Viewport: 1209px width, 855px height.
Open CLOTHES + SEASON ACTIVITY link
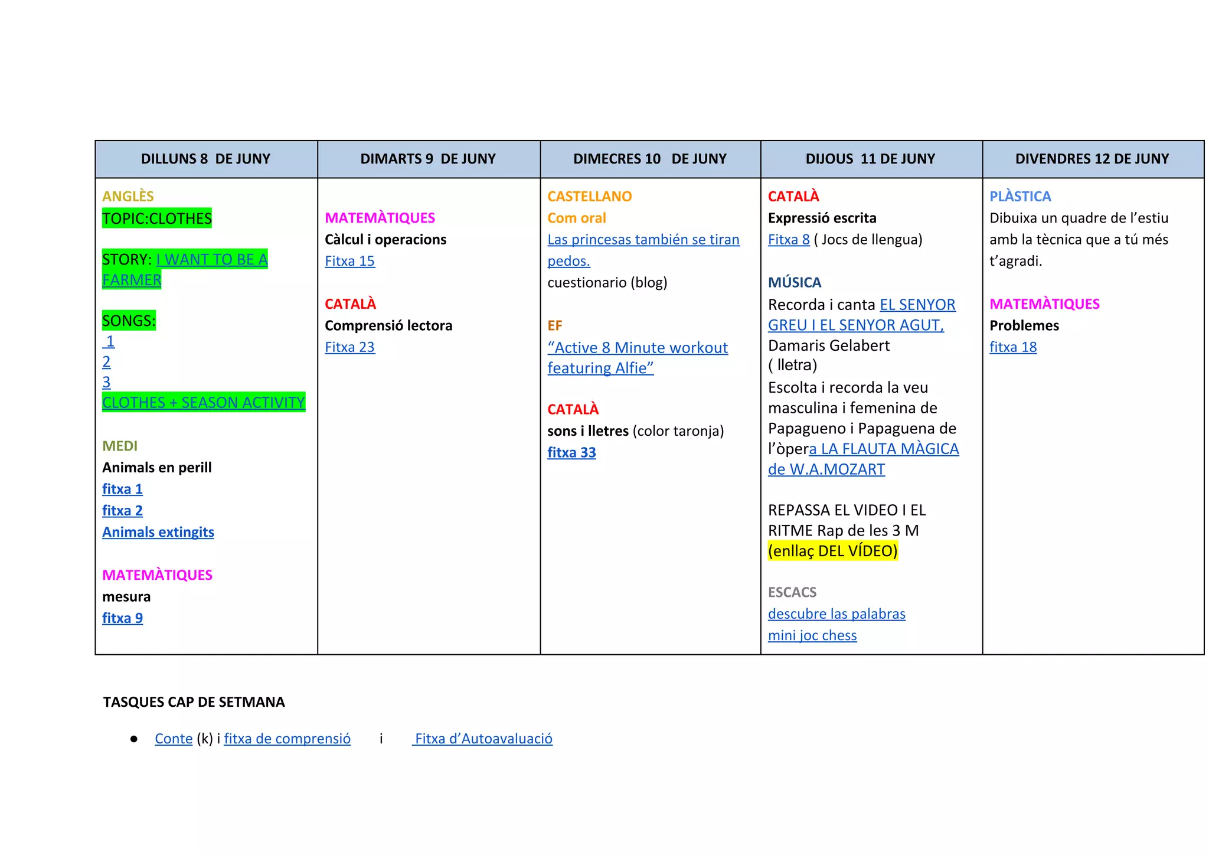pos(203,403)
